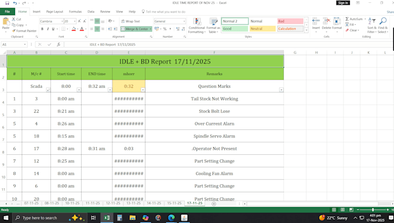The height and width of the screenshot is (223, 394).
Task: Click the Sign in button
Action: (343, 3)
